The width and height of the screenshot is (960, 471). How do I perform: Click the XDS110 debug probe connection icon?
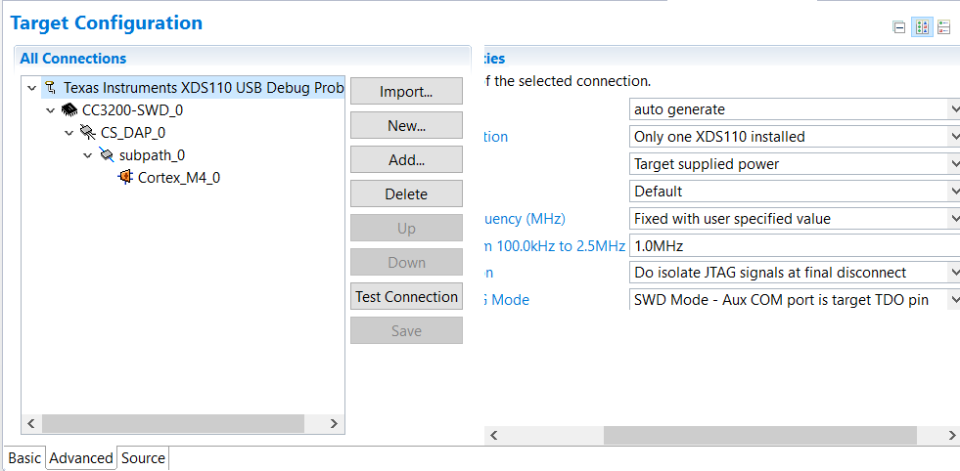tap(51, 88)
